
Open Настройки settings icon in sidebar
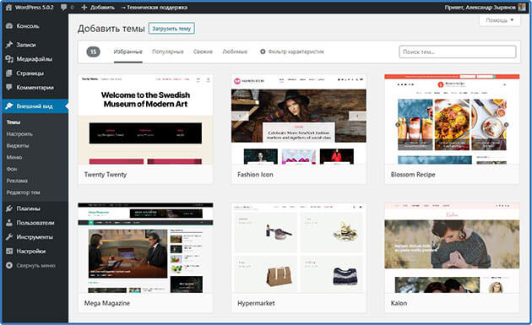9,251
